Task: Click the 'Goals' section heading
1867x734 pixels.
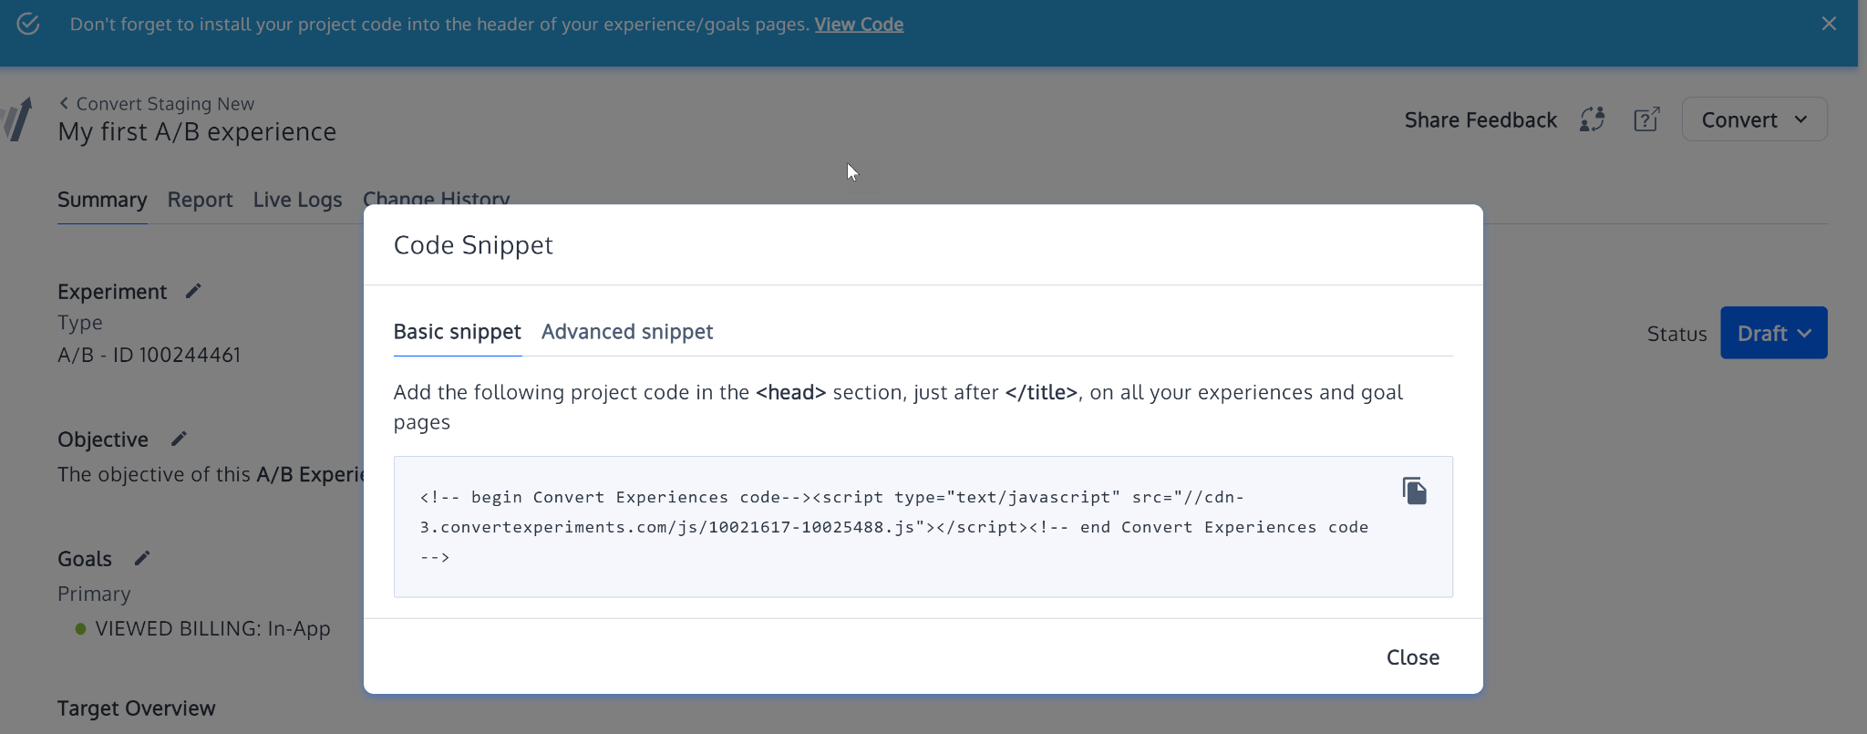Action: click(x=85, y=559)
